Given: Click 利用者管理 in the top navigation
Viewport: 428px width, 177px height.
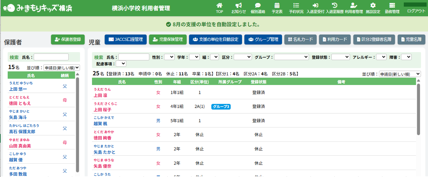Looking at the screenshot, I should coord(354,8).
